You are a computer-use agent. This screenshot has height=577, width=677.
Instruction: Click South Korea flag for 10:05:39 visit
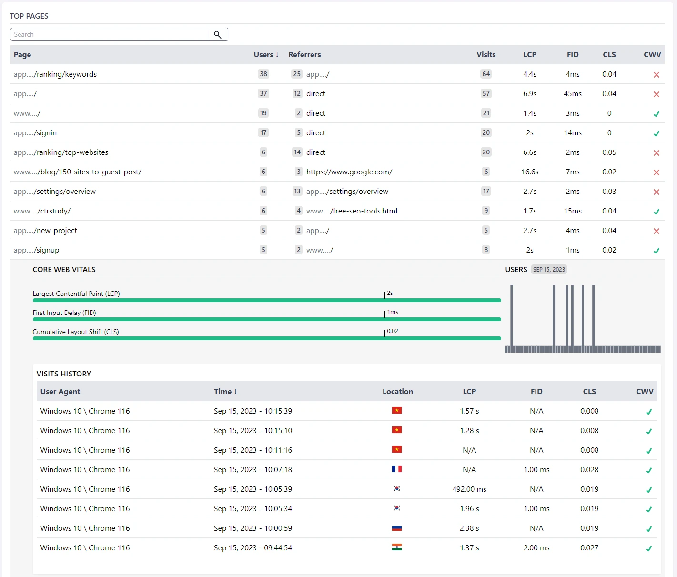[397, 488]
